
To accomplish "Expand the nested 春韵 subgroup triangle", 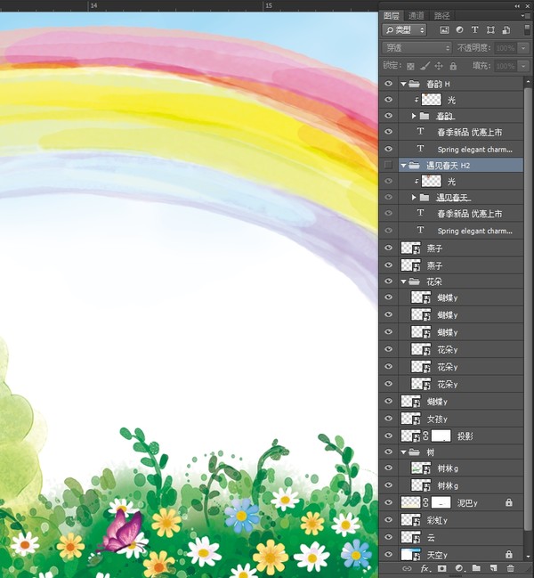I will pyautogui.click(x=414, y=116).
